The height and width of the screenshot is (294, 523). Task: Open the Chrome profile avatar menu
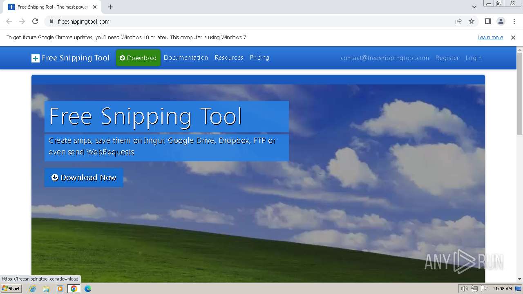(501, 21)
